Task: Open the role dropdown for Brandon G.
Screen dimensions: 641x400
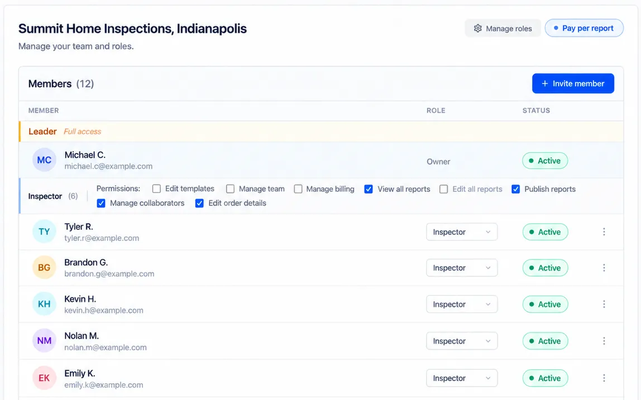Action: point(462,268)
